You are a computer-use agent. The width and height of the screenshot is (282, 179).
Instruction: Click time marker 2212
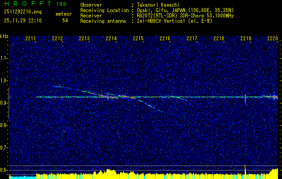[57, 38]
